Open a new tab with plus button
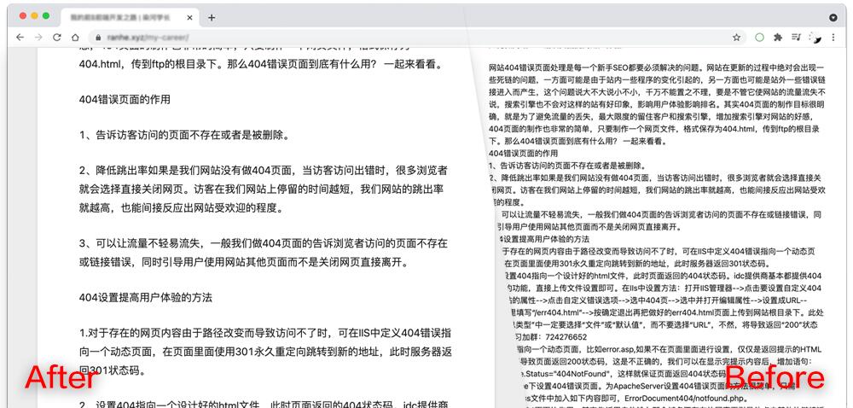853x408 pixels. click(x=212, y=17)
